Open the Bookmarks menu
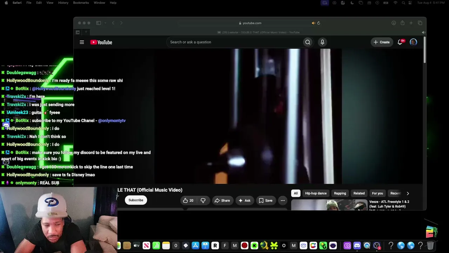The width and height of the screenshot is (449, 253). point(81,3)
